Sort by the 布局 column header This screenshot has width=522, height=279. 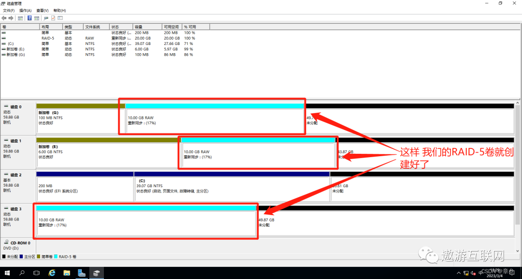[x=51, y=27]
